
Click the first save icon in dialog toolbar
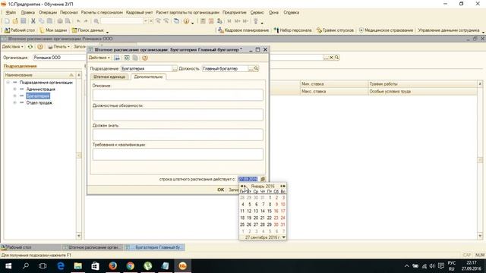point(117,58)
